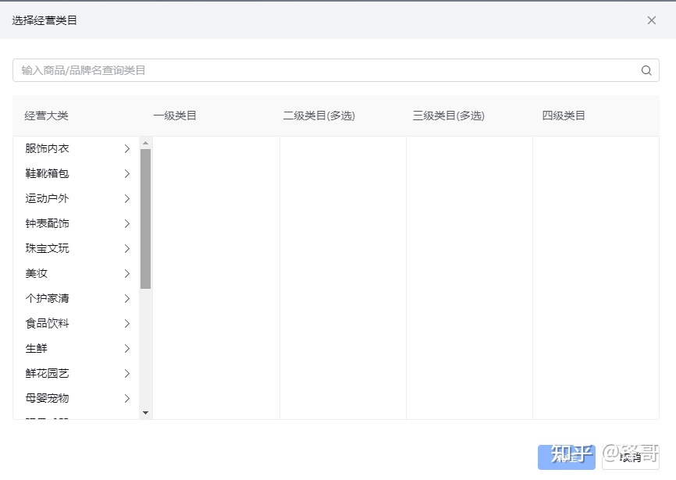The image size is (676, 480).
Task: Click the search magnifier icon
Action: tap(646, 70)
